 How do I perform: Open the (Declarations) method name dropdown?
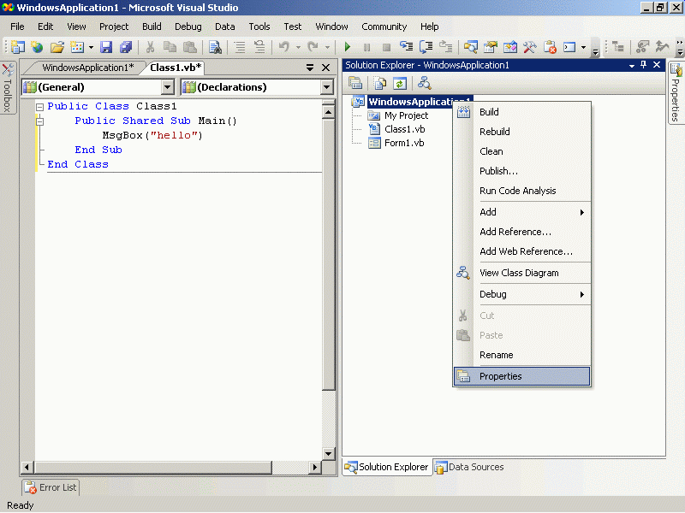pyautogui.click(x=326, y=87)
